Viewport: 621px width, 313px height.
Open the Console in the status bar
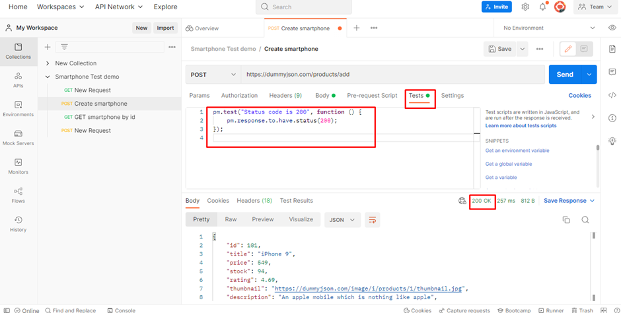click(122, 310)
